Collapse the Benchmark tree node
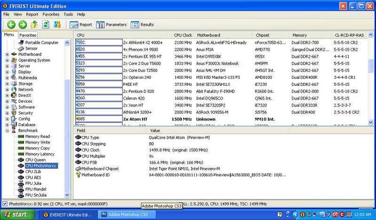This screenshot has height=220, width=376. [7, 131]
